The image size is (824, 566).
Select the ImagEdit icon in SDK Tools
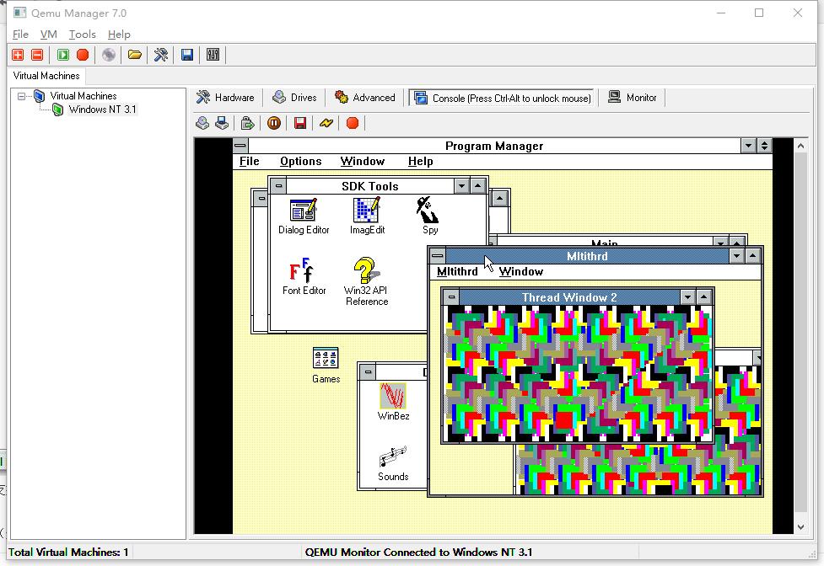[x=367, y=216]
